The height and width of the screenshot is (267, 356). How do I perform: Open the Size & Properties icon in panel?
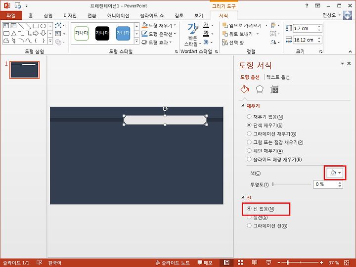pyautogui.click(x=274, y=89)
